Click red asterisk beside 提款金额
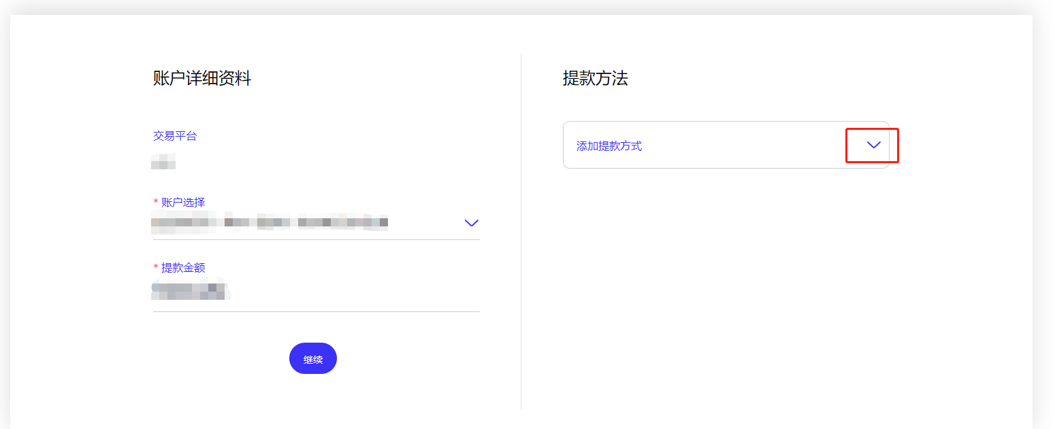Viewport: 1055px width, 429px height. 155,268
